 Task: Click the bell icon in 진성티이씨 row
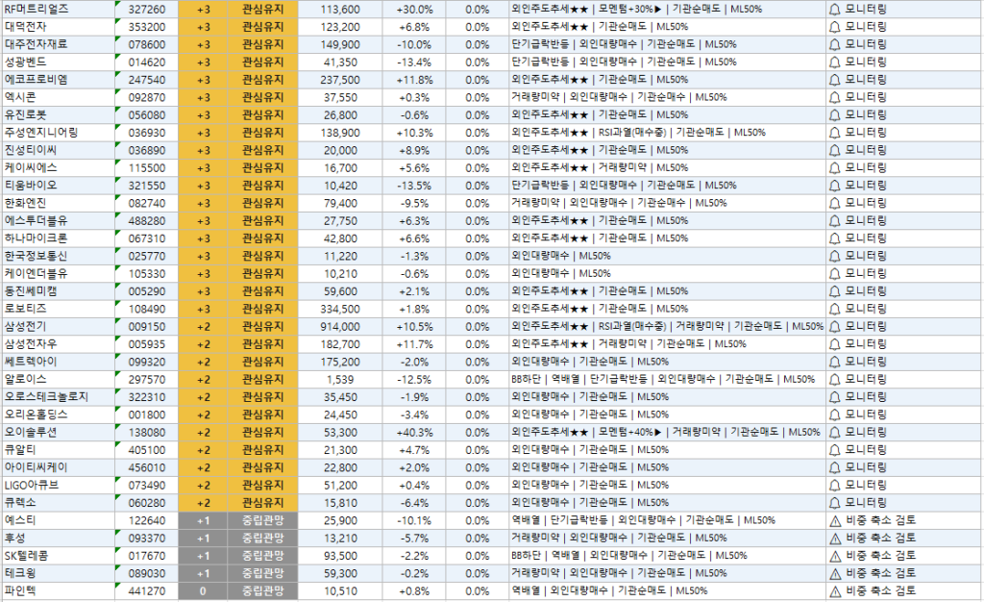coord(835,150)
